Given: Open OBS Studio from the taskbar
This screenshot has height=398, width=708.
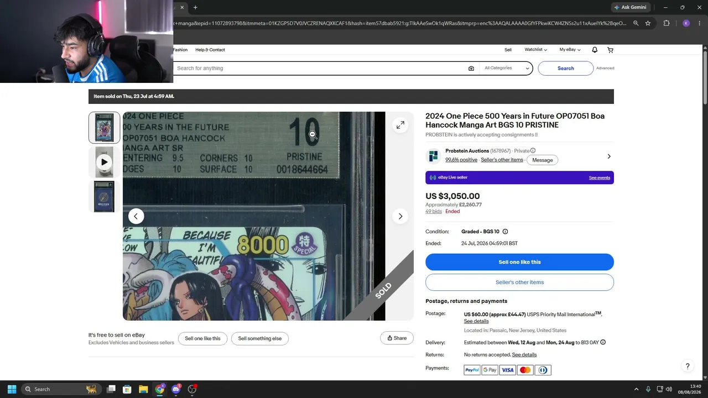Looking at the screenshot, I should [x=192, y=389].
